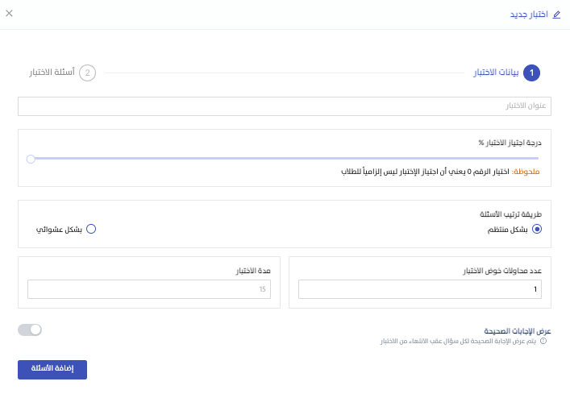Click the pass-score slider handle
This screenshot has height=398, width=570.
[31, 159]
